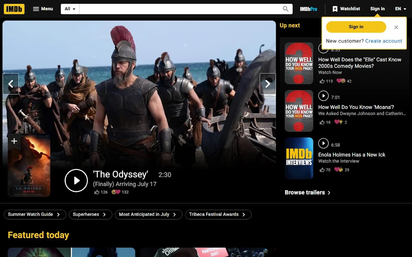Like the Moana video thumbs-up icon
The image size is (412, 257).
pyautogui.click(x=322, y=122)
